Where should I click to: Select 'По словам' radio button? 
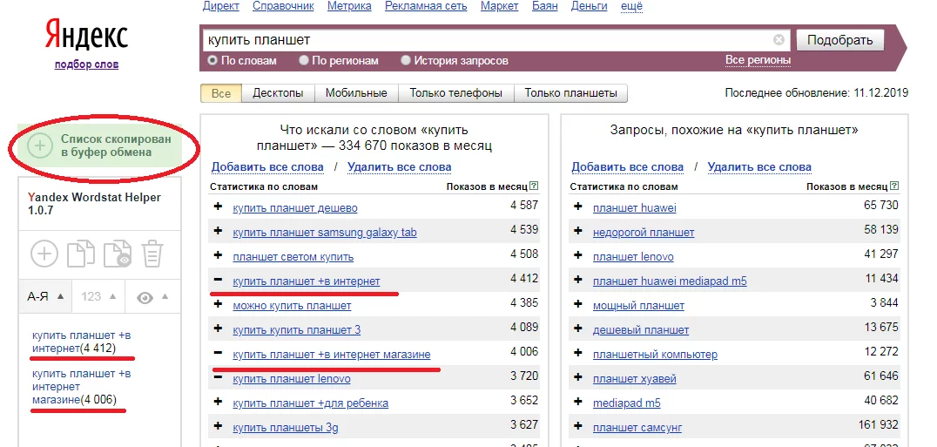212,60
